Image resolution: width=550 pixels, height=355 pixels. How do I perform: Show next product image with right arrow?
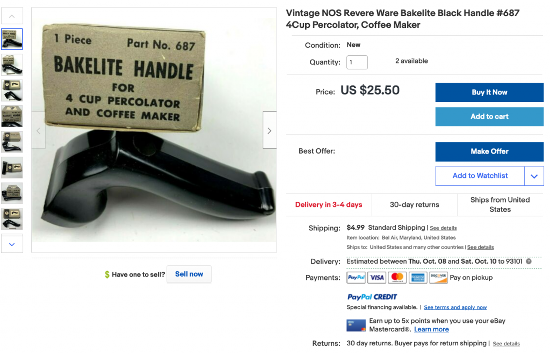click(x=270, y=130)
